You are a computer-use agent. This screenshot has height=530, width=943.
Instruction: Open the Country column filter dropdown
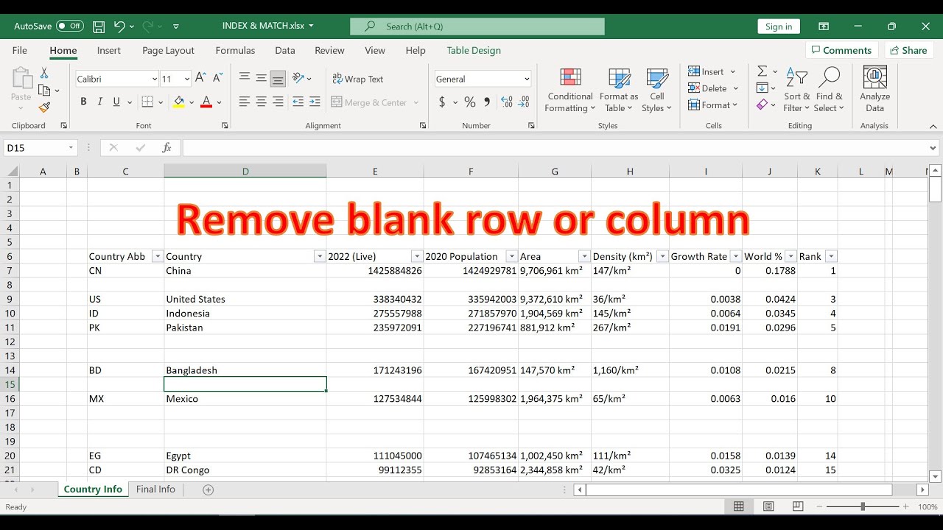pyautogui.click(x=319, y=256)
